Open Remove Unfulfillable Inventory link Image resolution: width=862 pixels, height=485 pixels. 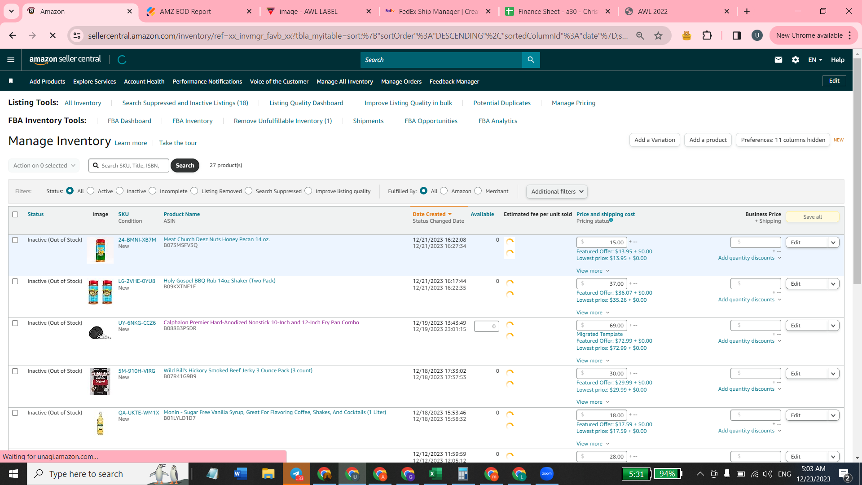click(283, 121)
